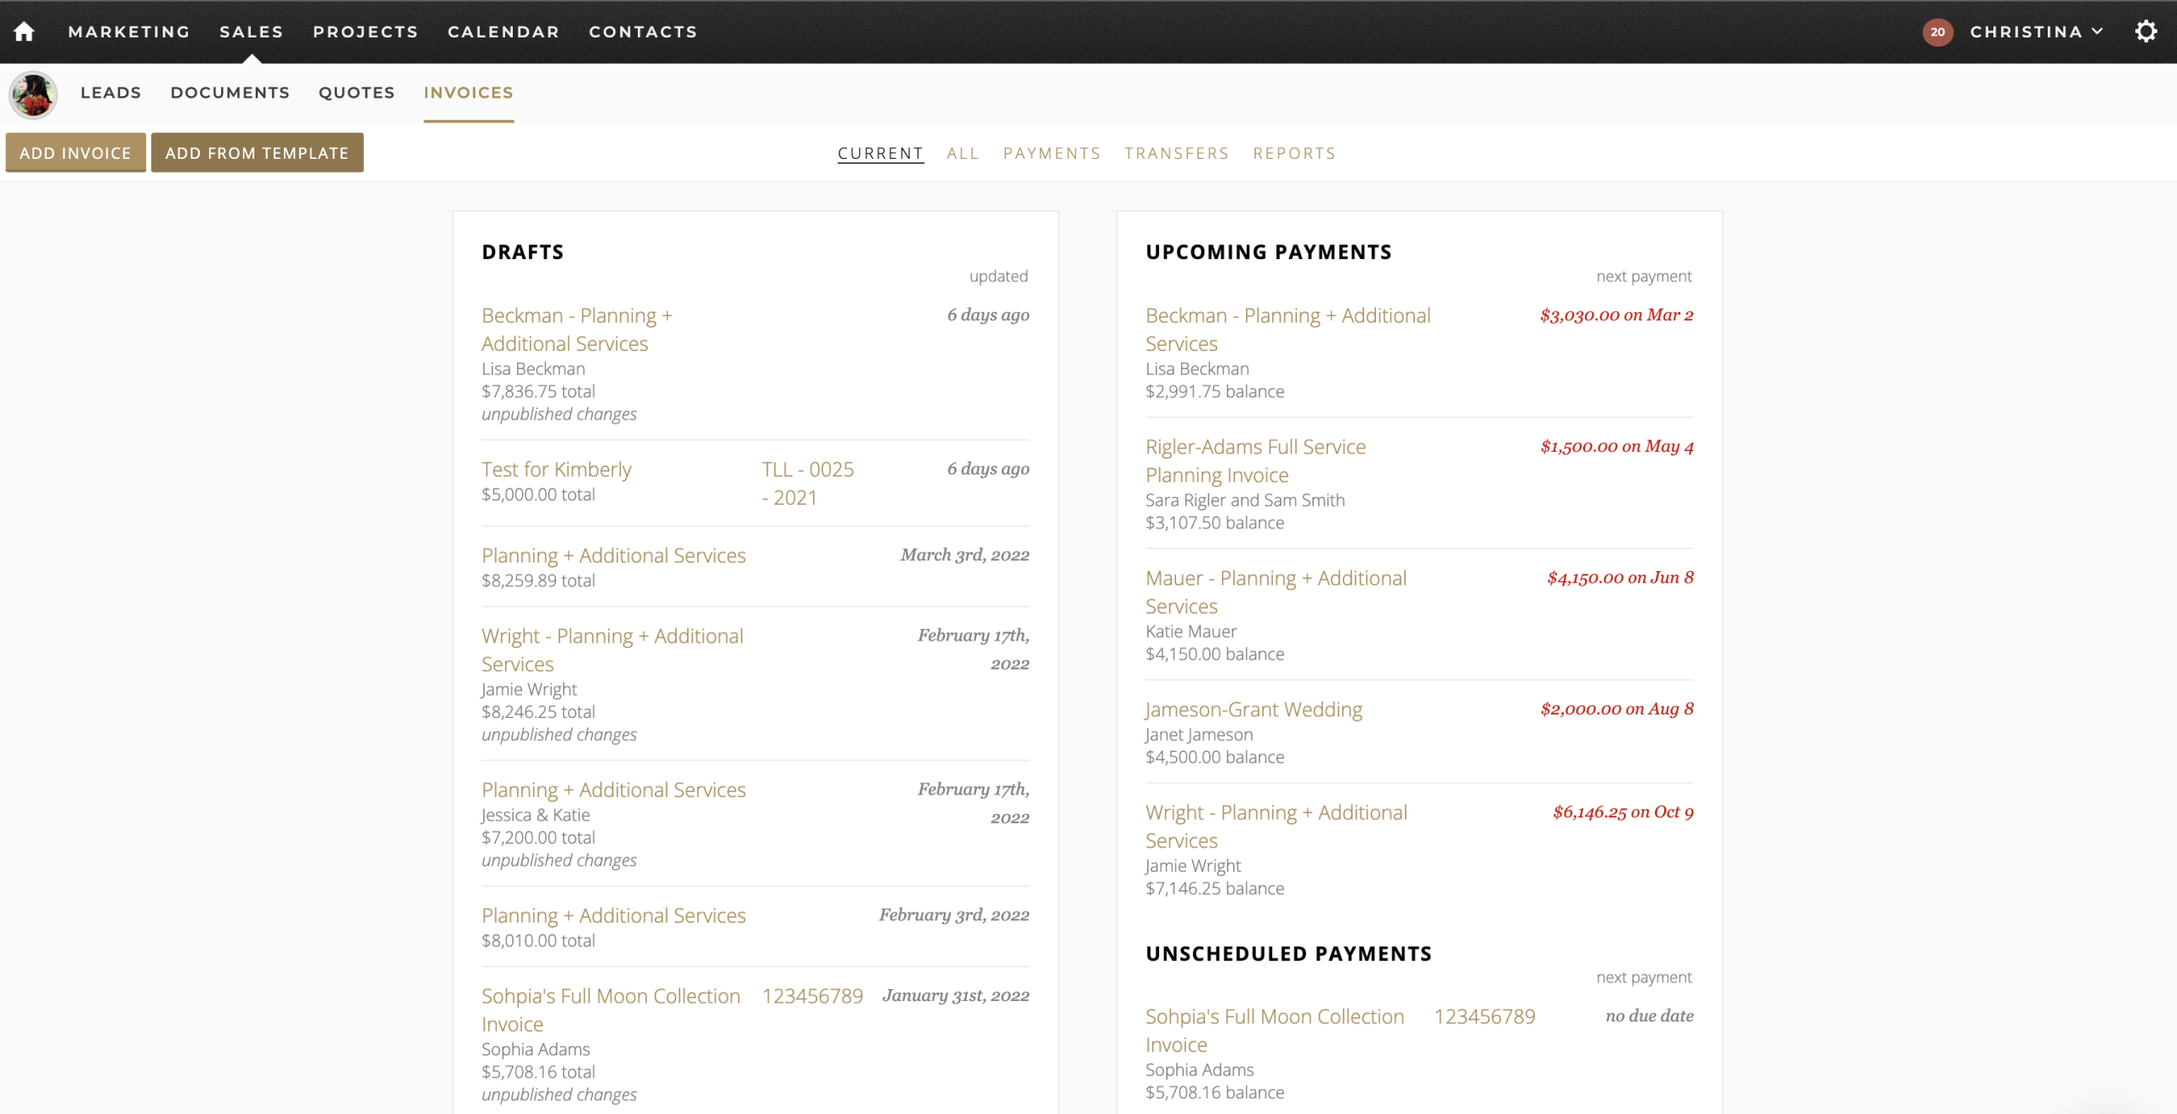Open the Test for Kimberly draft
Image resolution: width=2177 pixels, height=1114 pixels.
pyautogui.click(x=556, y=468)
